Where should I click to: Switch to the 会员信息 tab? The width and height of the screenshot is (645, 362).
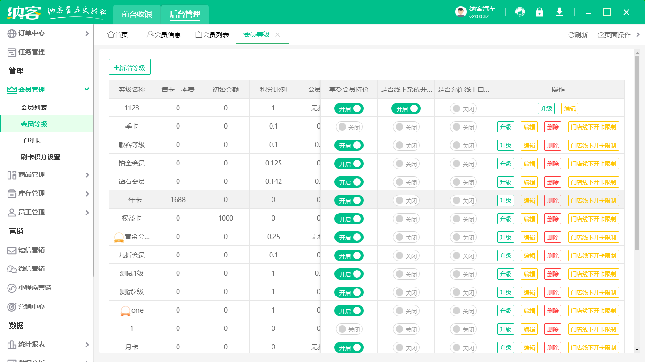pyautogui.click(x=164, y=34)
